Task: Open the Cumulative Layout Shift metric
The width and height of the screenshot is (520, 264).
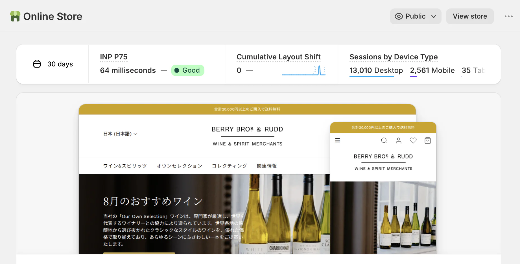Action: click(x=278, y=57)
